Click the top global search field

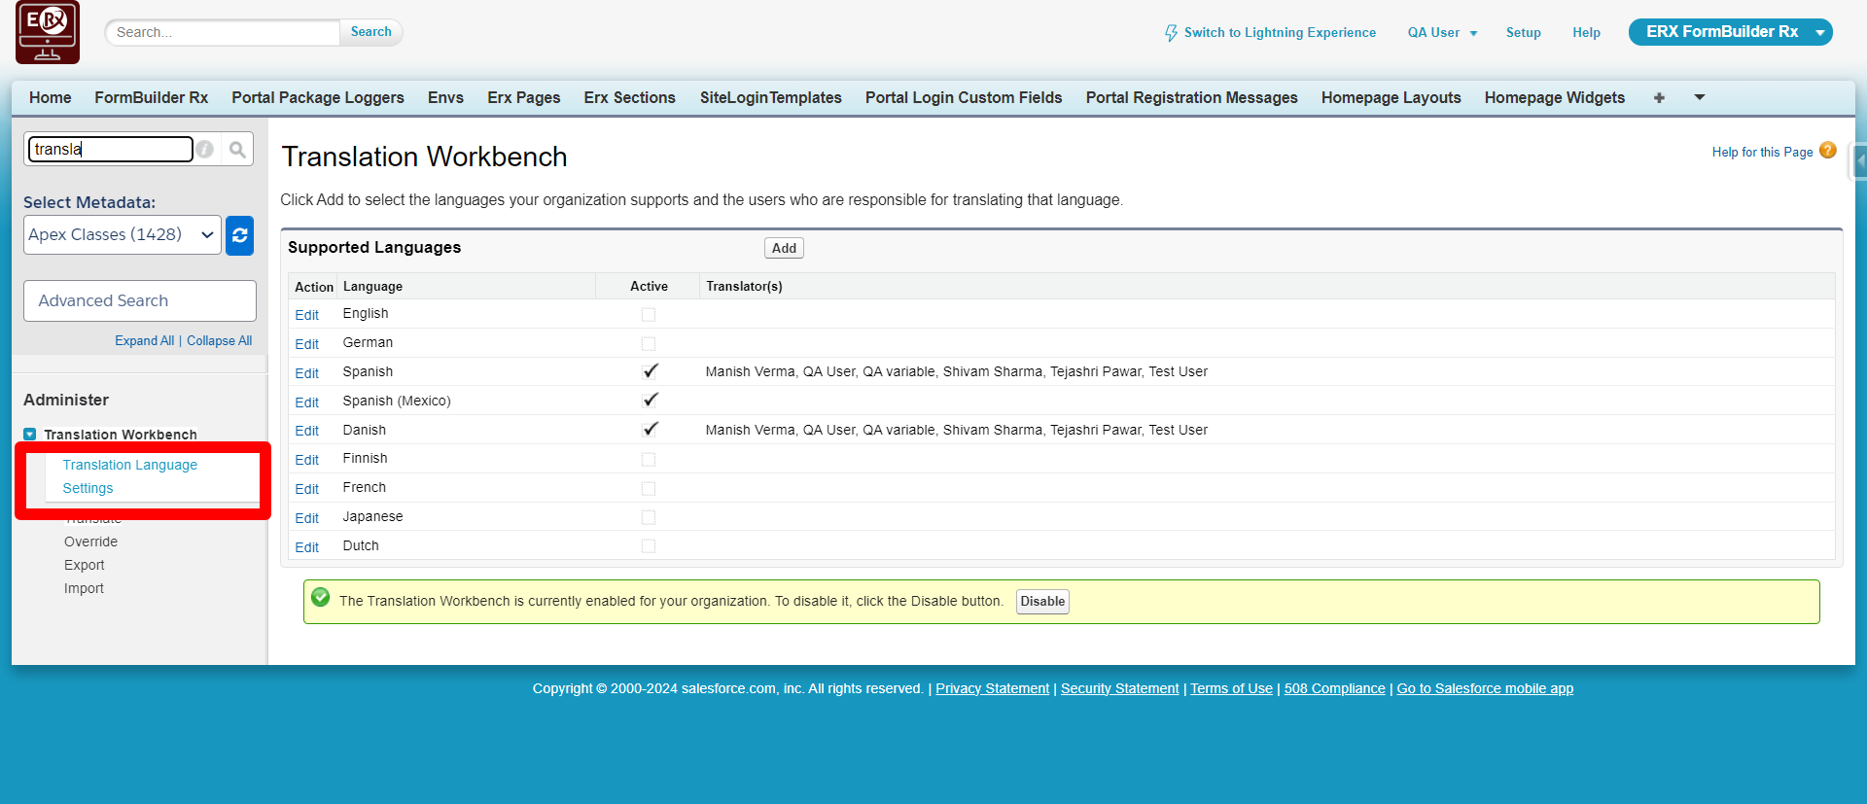(x=223, y=33)
